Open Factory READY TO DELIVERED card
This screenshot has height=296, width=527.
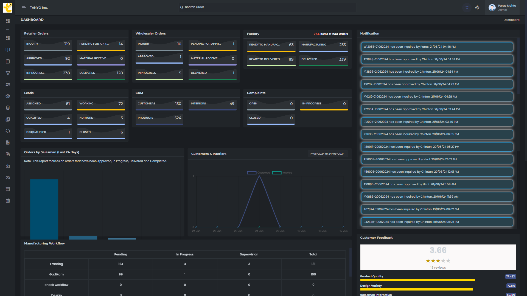click(x=271, y=61)
